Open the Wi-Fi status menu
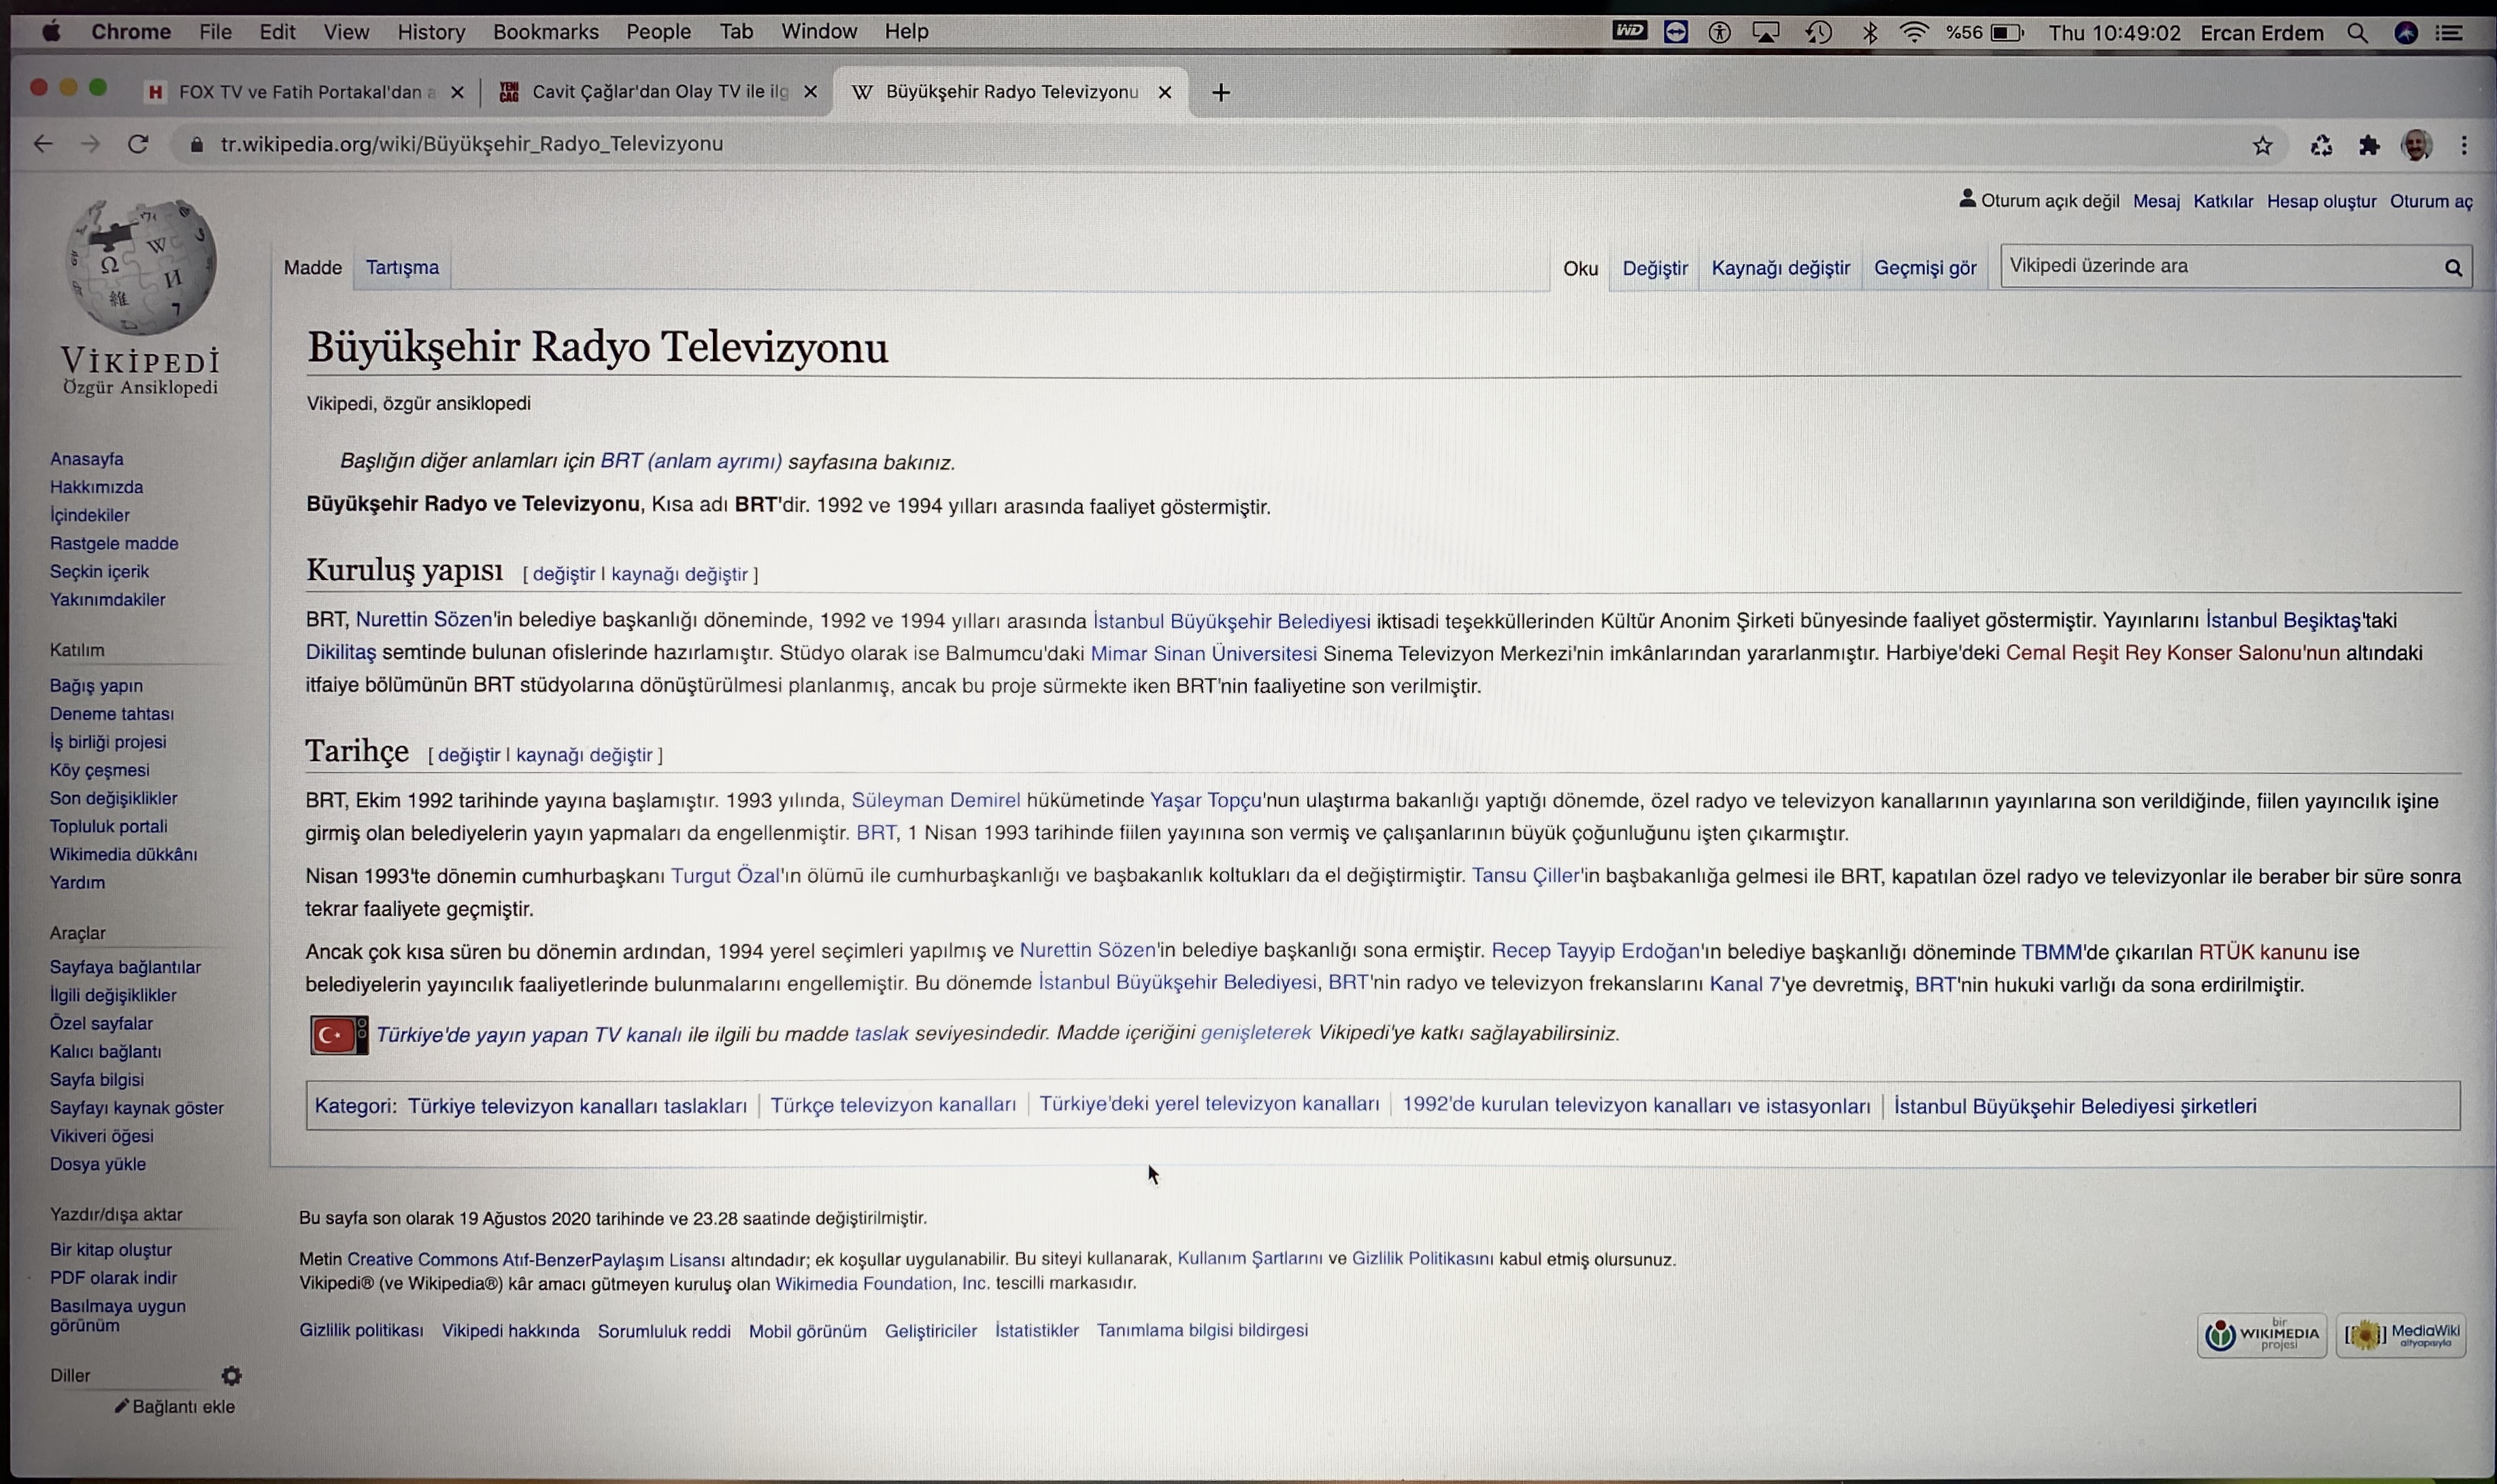The height and width of the screenshot is (1484, 2497). click(x=1914, y=33)
